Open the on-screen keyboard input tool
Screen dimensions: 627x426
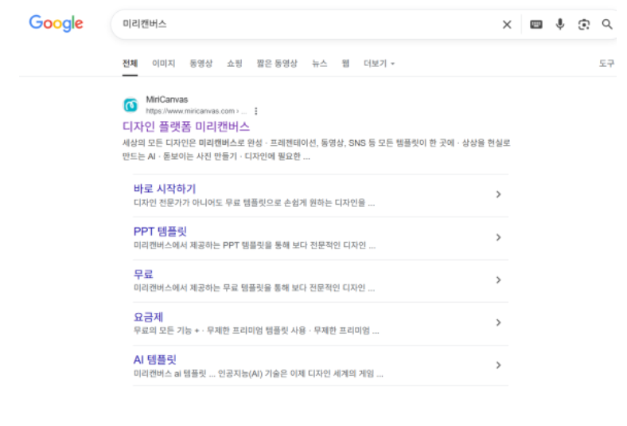pyautogui.click(x=535, y=25)
